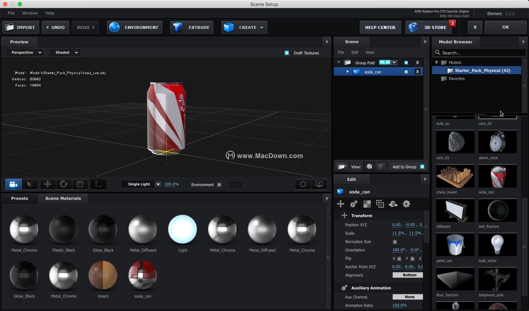Click the dark Environment color swatch
This screenshot has height=311, width=529.
(236, 185)
